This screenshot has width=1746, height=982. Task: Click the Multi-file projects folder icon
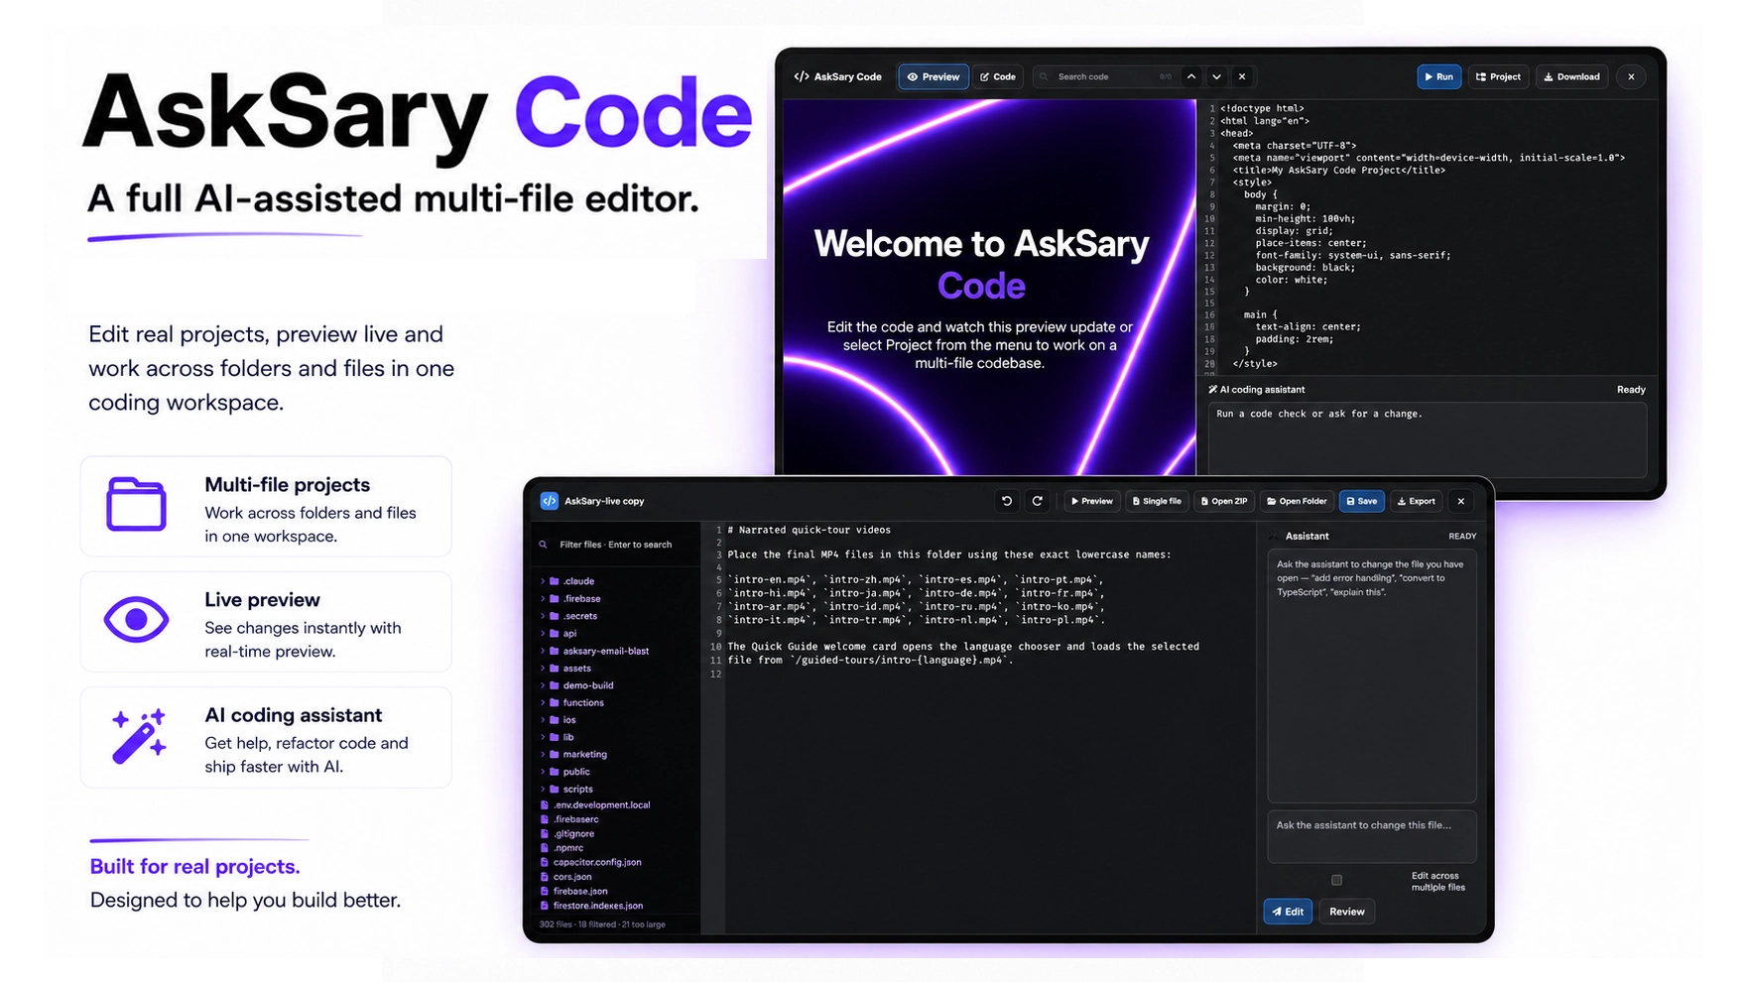point(136,504)
